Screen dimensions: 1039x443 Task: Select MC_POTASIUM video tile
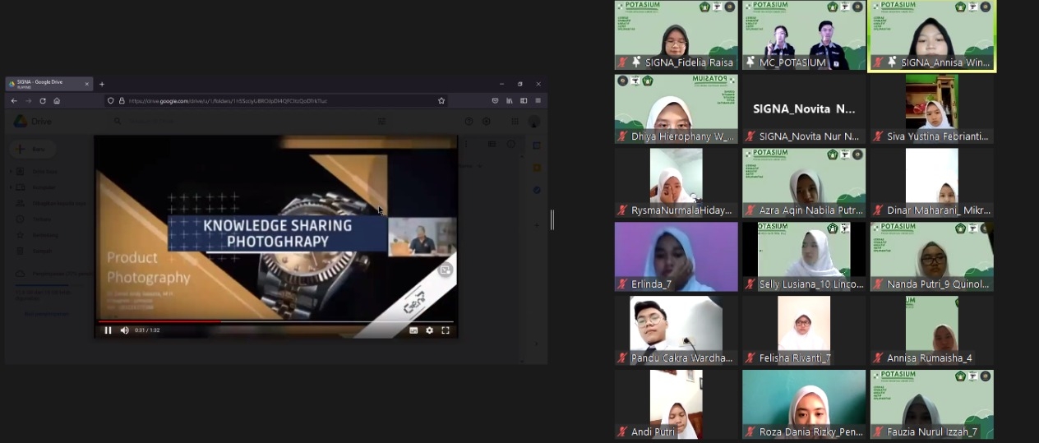804,35
